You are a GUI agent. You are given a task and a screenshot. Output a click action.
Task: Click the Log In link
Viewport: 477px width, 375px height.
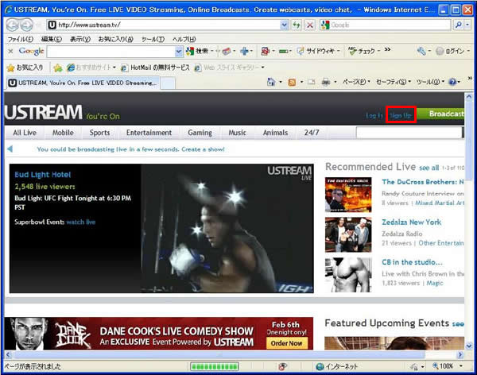(x=374, y=115)
